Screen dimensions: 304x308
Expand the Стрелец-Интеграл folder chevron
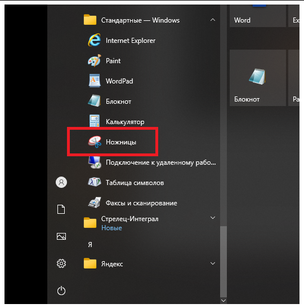click(x=213, y=218)
